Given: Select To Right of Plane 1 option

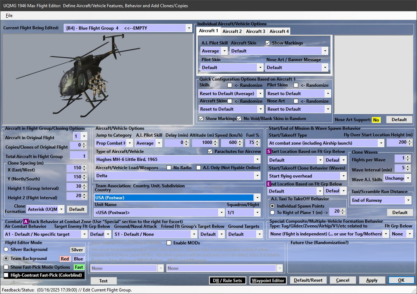Looking at the screenshot, I should (272, 213).
